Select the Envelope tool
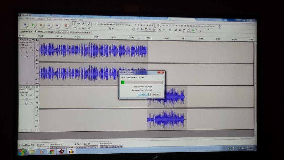Viewport: 284px width, 160px height. (79, 24)
